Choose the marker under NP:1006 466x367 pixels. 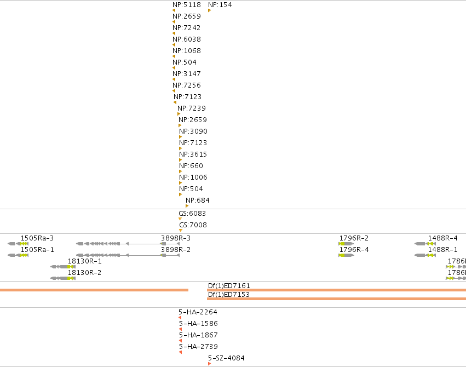pos(180,183)
